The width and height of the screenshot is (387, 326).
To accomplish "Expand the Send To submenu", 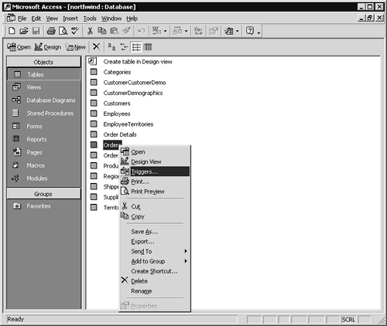I will point(186,251).
